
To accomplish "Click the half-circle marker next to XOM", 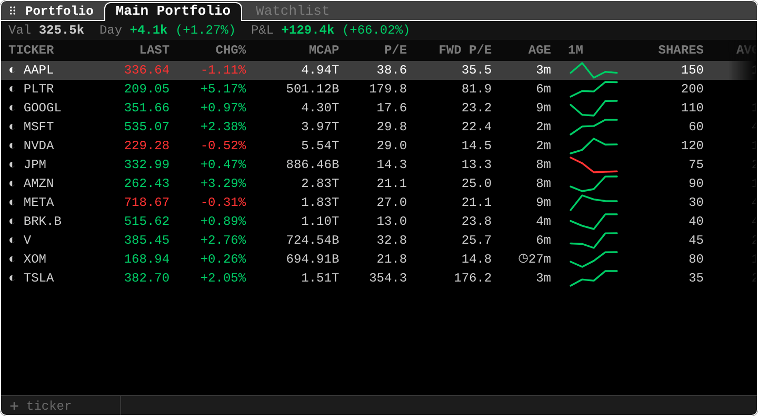I will 12,259.
